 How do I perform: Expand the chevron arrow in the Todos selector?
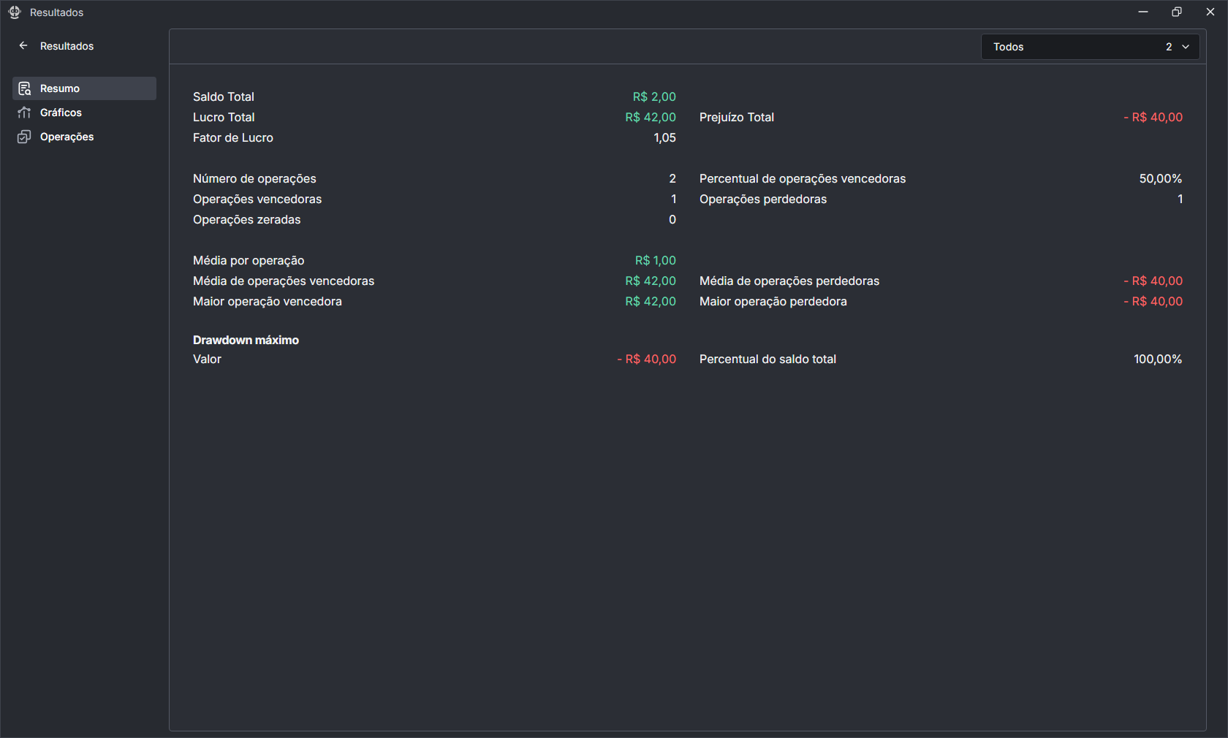pyautogui.click(x=1186, y=47)
